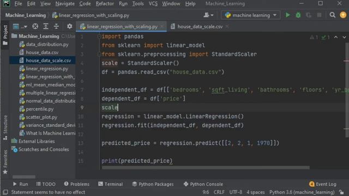Jump to next highlighted error arrow
The width and height of the screenshot is (349, 196).
point(344,37)
